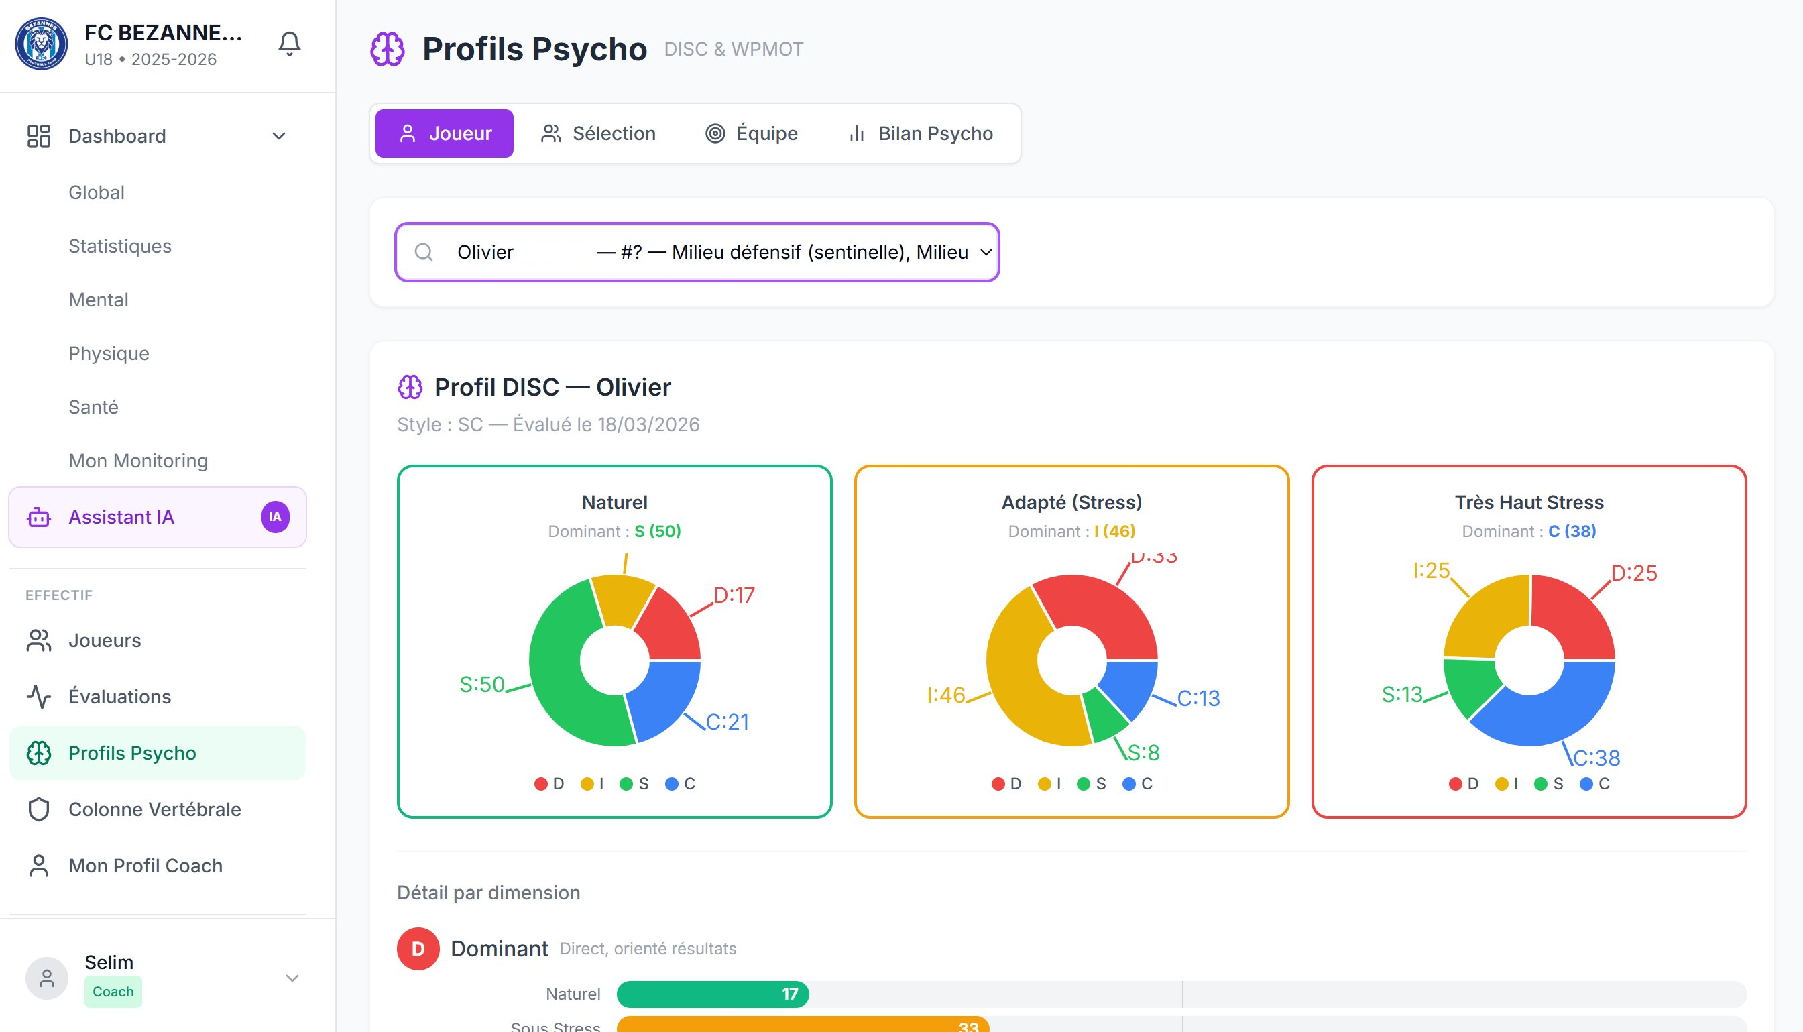This screenshot has height=1032, width=1803.
Task: Click 'Dominant : I (46)' text
Action: [1071, 532]
